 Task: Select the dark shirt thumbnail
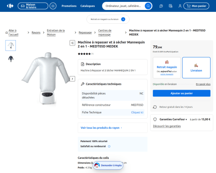(x=10, y=59)
